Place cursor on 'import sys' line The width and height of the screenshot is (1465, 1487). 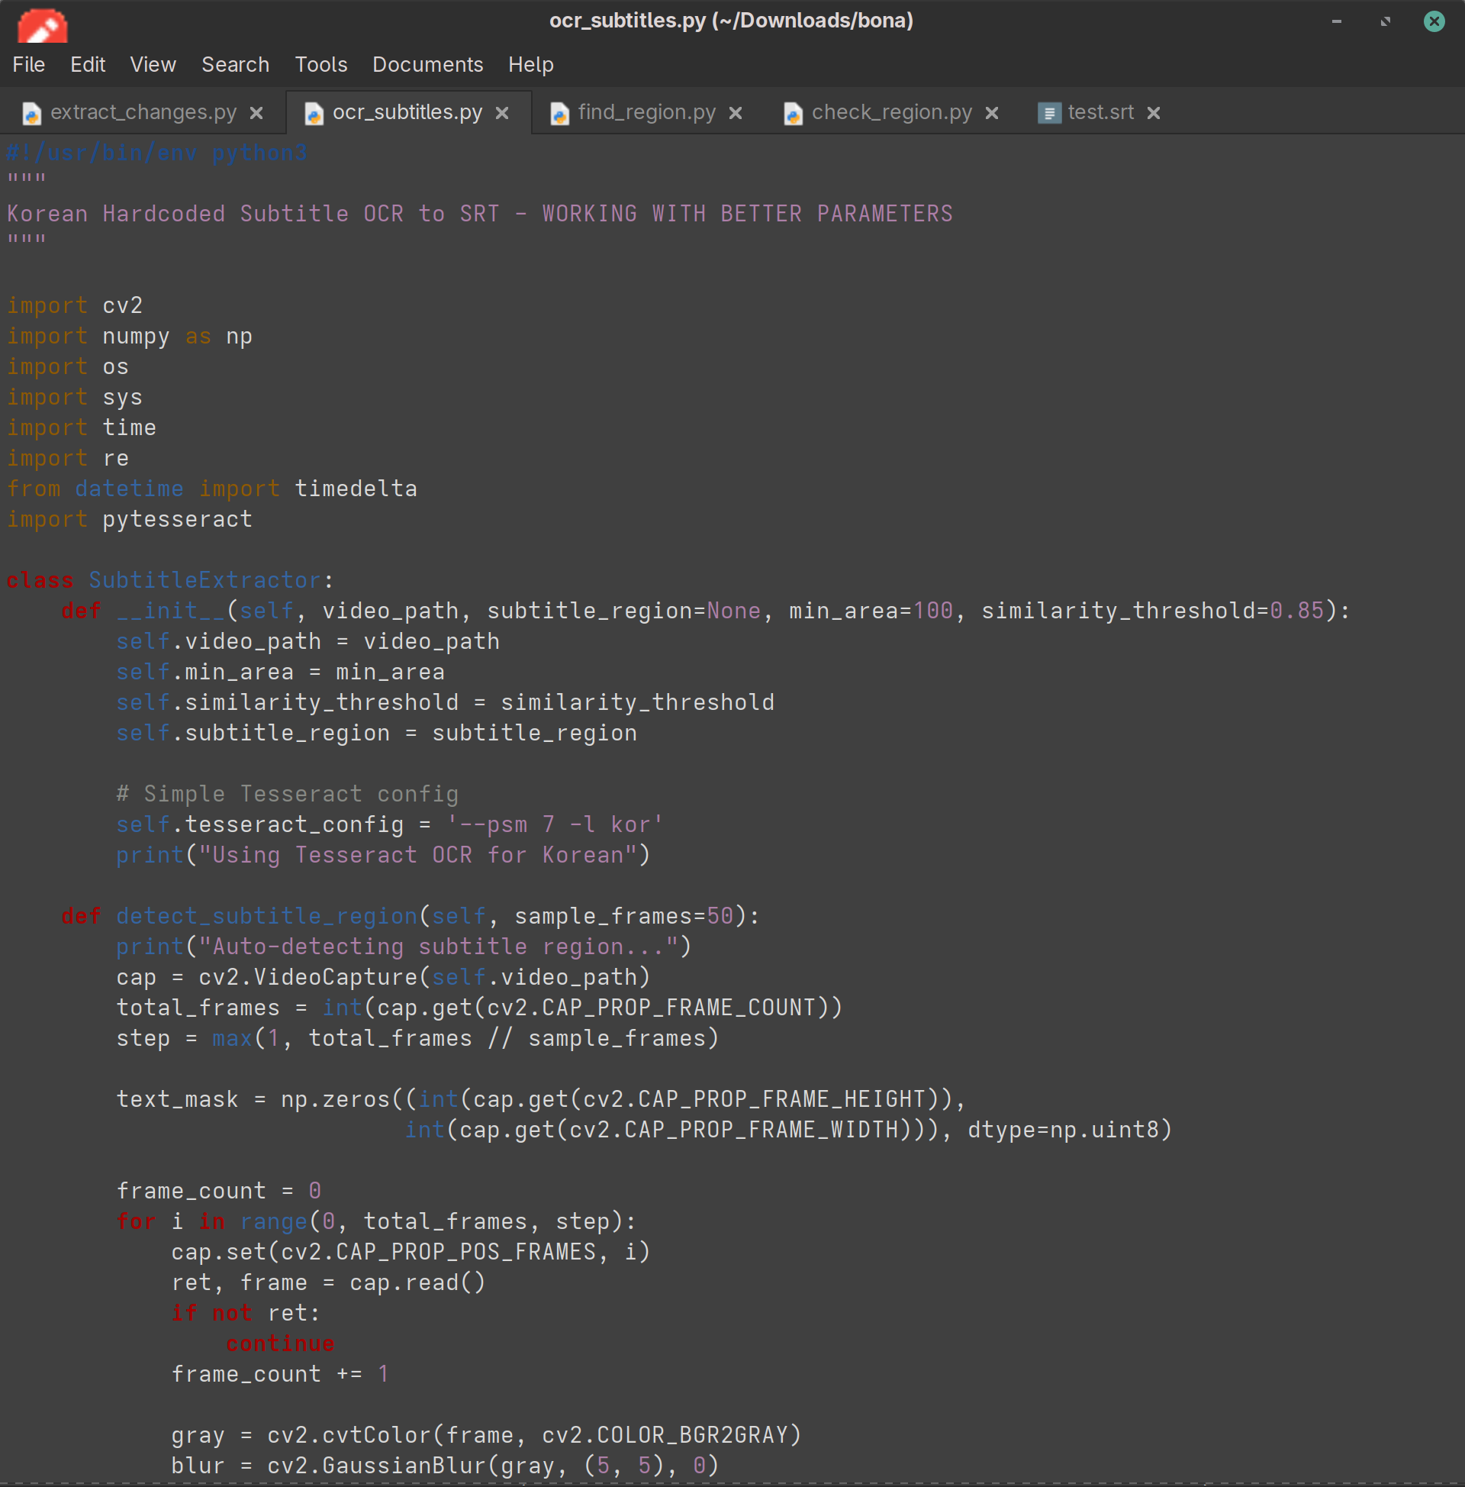pos(75,397)
